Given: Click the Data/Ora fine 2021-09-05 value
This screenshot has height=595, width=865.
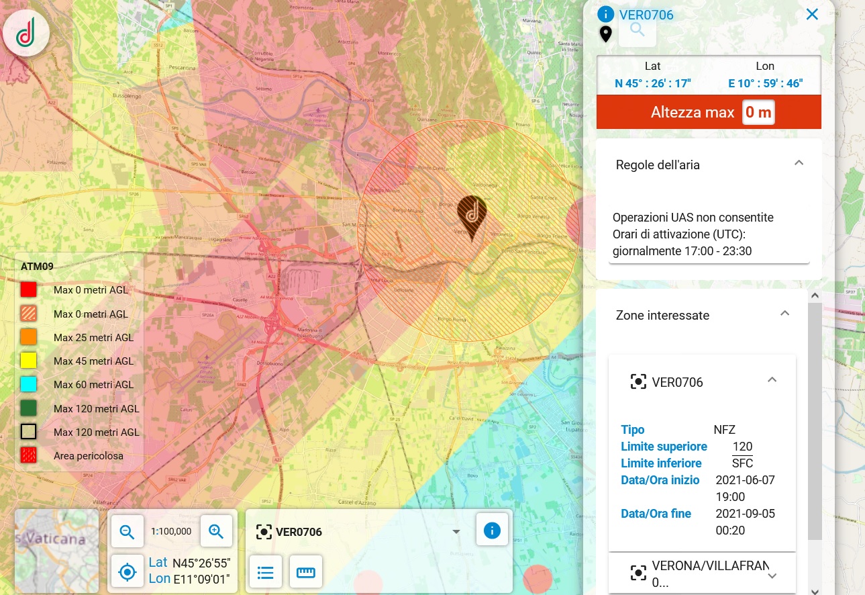Looking at the screenshot, I should (745, 522).
